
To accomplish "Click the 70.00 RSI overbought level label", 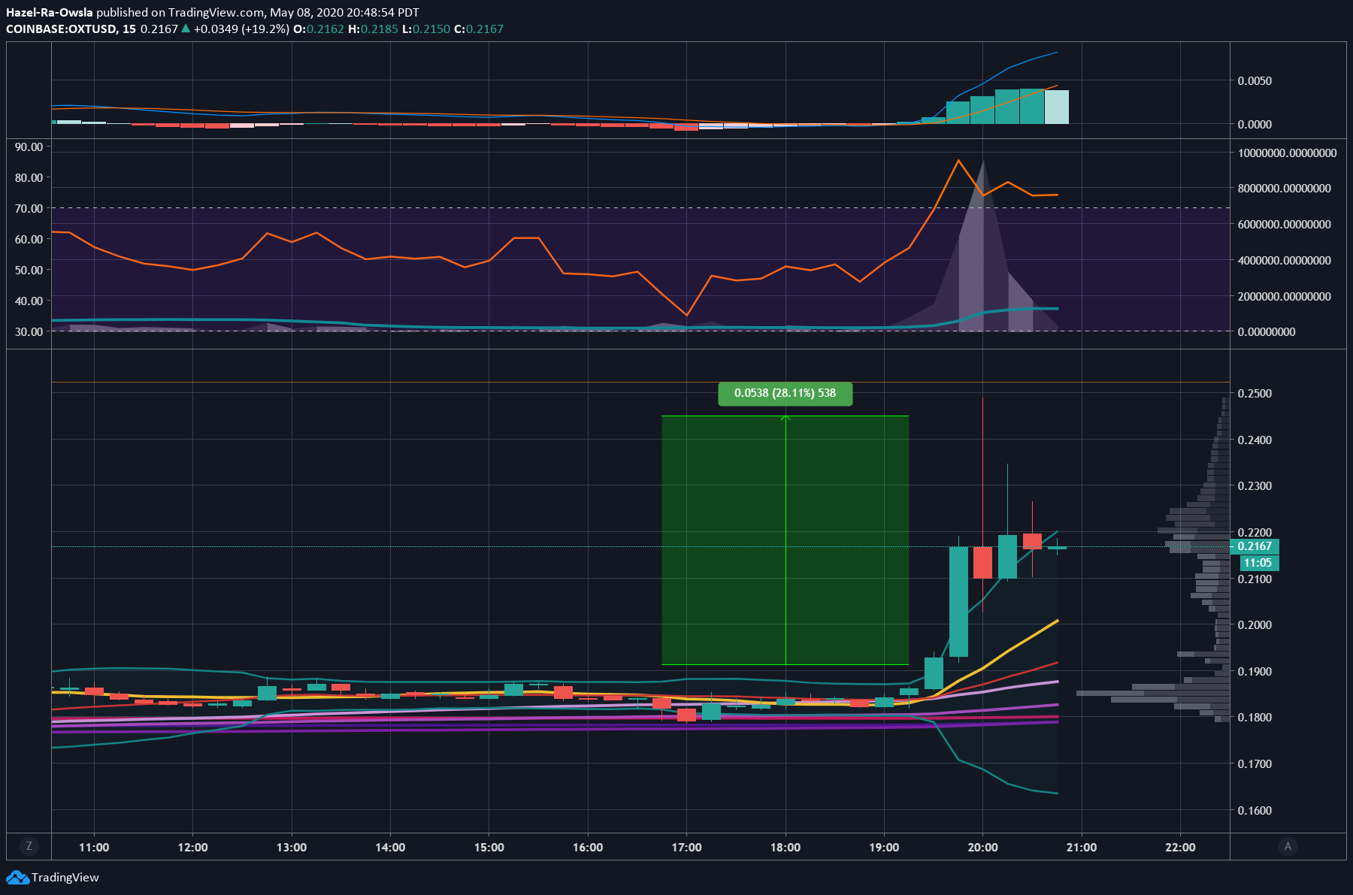I will pyautogui.click(x=29, y=208).
